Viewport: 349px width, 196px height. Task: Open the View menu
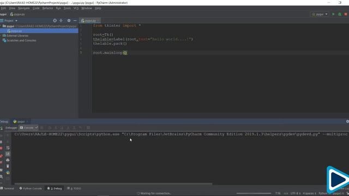pos(12,8)
